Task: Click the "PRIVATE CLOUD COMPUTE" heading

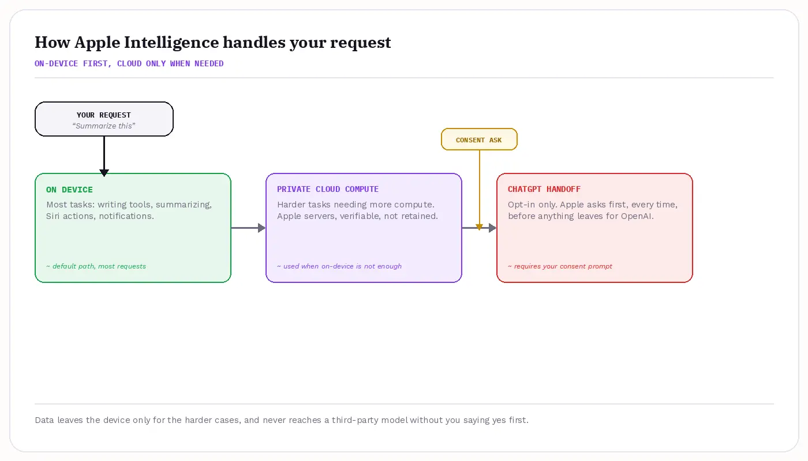Action: pyautogui.click(x=328, y=190)
